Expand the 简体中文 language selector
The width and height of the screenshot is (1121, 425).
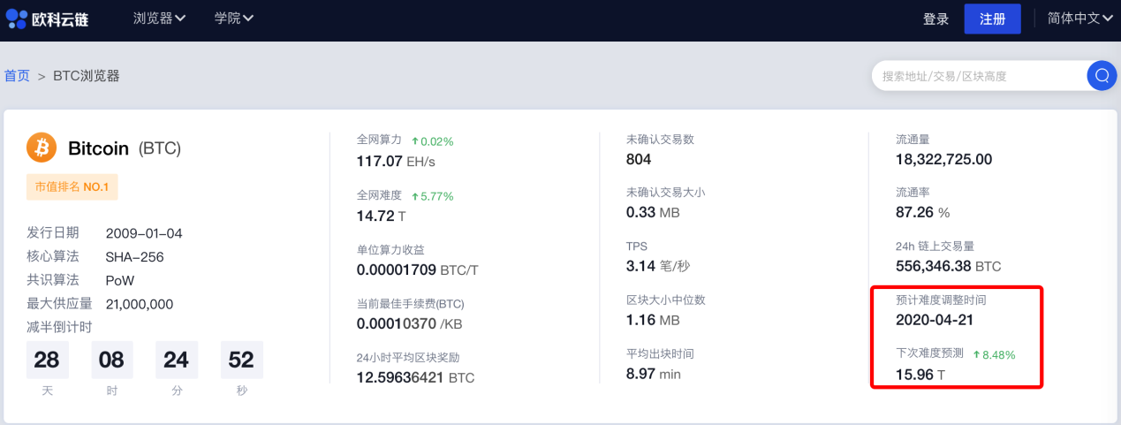1079,19
